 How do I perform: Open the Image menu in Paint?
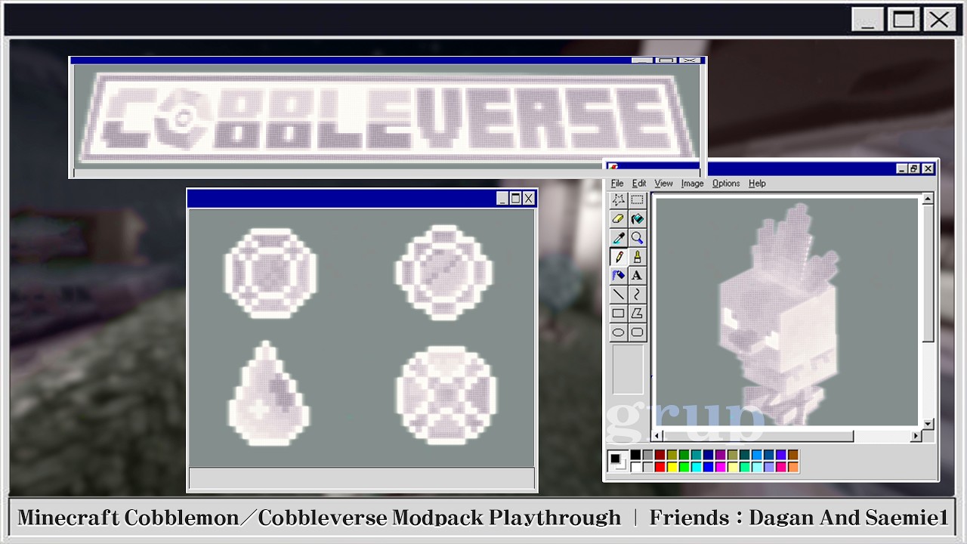click(x=692, y=184)
